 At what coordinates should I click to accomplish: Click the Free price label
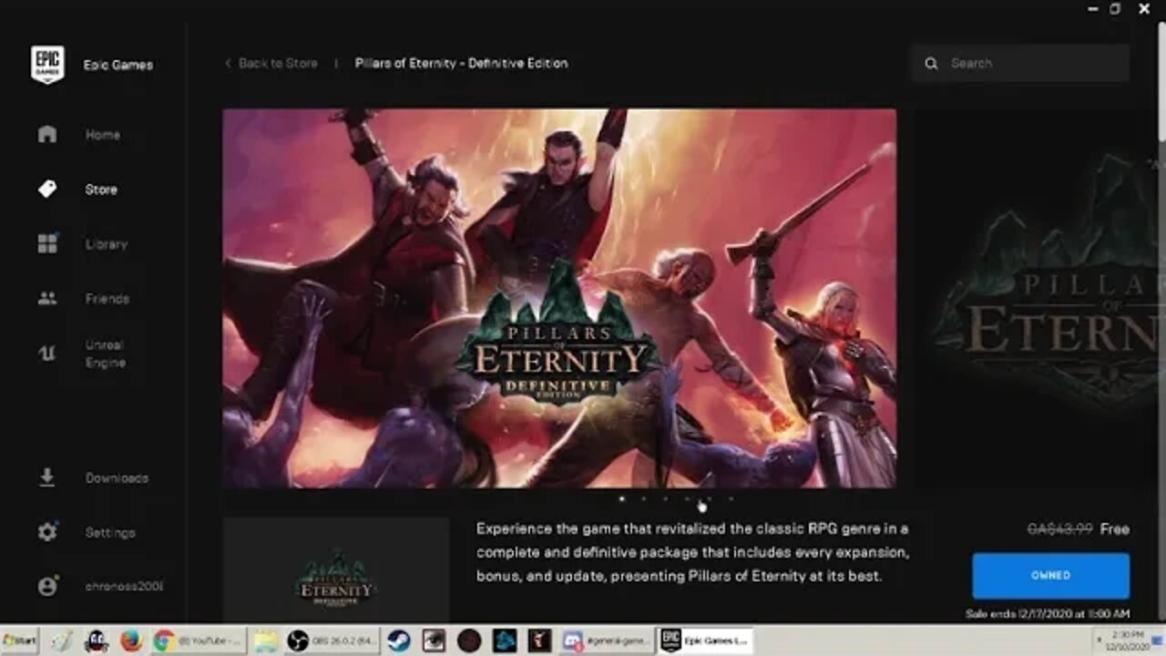[1114, 529]
